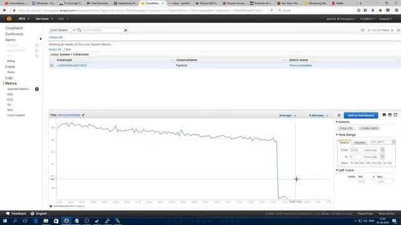Image resolution: width=401 pixels, height=225 pixels.
Task: Click the Clear selection link
Action: (x=68, y=49)
